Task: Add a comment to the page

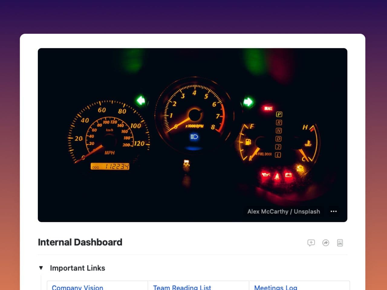Action: [311, 243]
